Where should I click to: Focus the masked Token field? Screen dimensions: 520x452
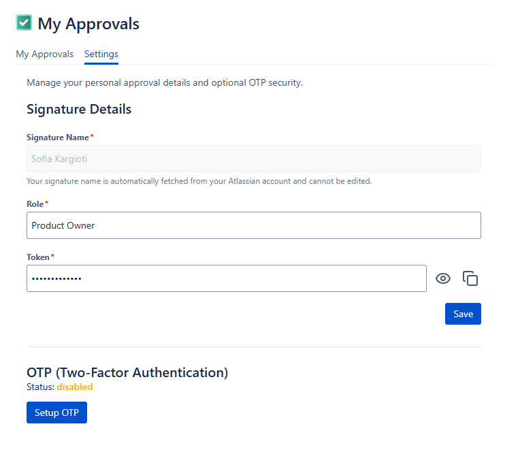(226, 278)
